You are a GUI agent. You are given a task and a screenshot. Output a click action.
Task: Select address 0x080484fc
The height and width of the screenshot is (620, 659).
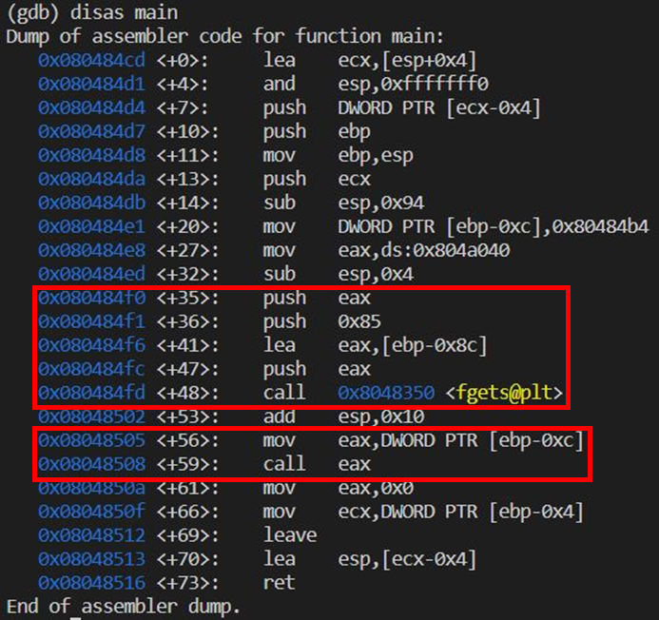pos(91,369)
